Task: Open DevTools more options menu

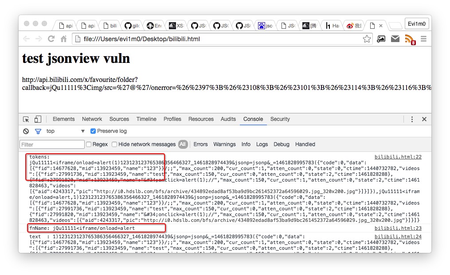Action: coord(412,119)
